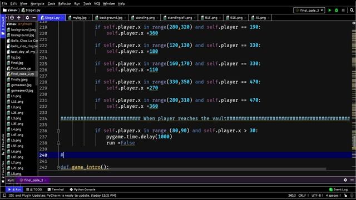Screen dimensions: 356x200
Task: Switch to the Stage1.py editor tab
Action: coord(52,18)
